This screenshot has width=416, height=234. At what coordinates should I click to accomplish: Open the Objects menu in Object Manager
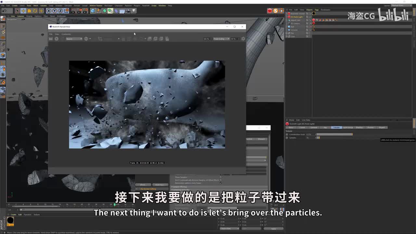(x=309, y=10)
